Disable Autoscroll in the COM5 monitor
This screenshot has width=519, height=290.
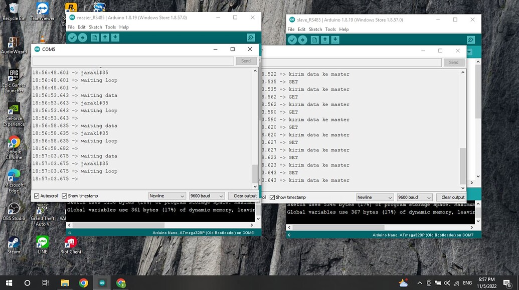tap(37, 195)
